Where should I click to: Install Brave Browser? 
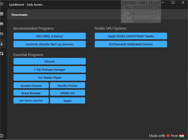tap(31, 93)
